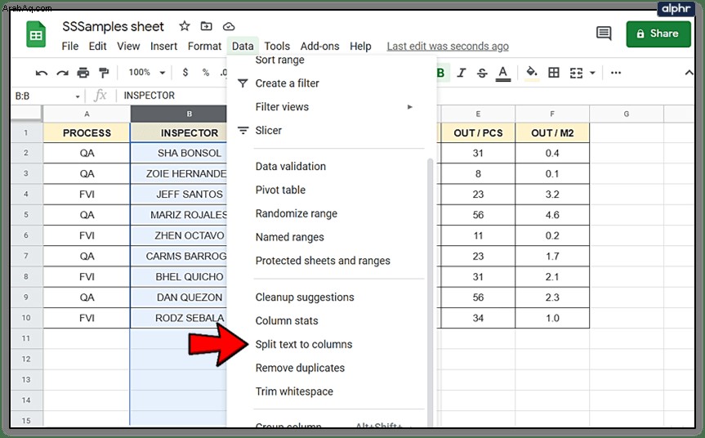Open fill color picker
This screenshot has height=438, width=705.
[x=532, y=73]
